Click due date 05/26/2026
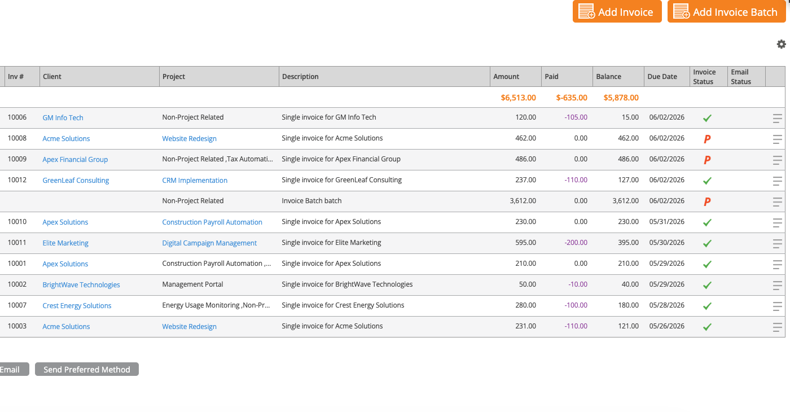Viewport: 790px width, 412px height. (x=667, y=326)
